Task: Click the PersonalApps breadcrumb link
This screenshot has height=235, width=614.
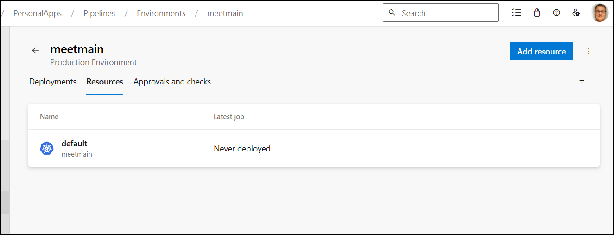Action: point(38,13)
